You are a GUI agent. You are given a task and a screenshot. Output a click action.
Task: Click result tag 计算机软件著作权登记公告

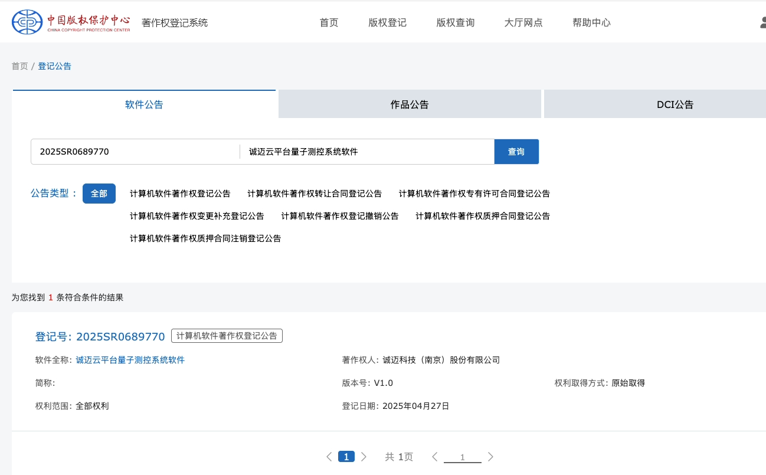tap(227, 336)
